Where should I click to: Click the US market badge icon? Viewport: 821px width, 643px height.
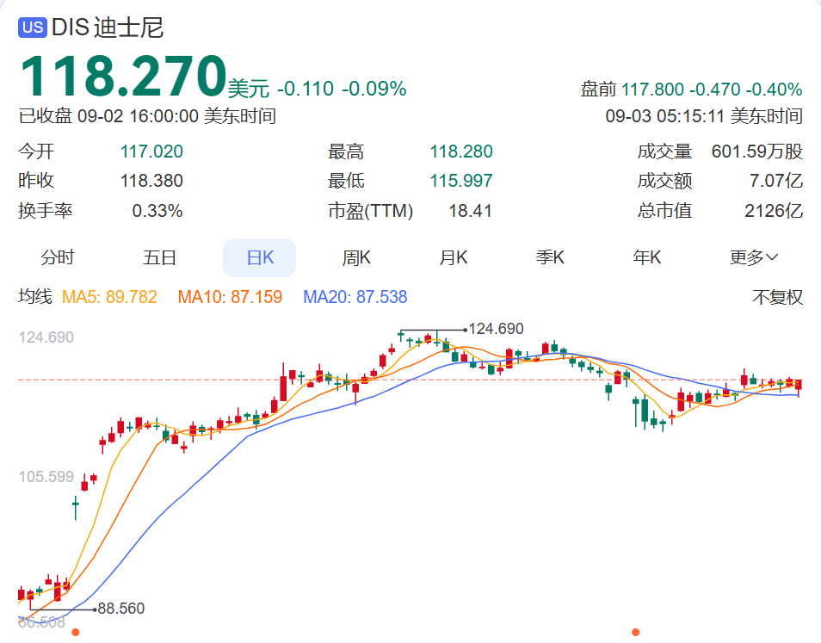pyautogui.click(x=32, y=27)
